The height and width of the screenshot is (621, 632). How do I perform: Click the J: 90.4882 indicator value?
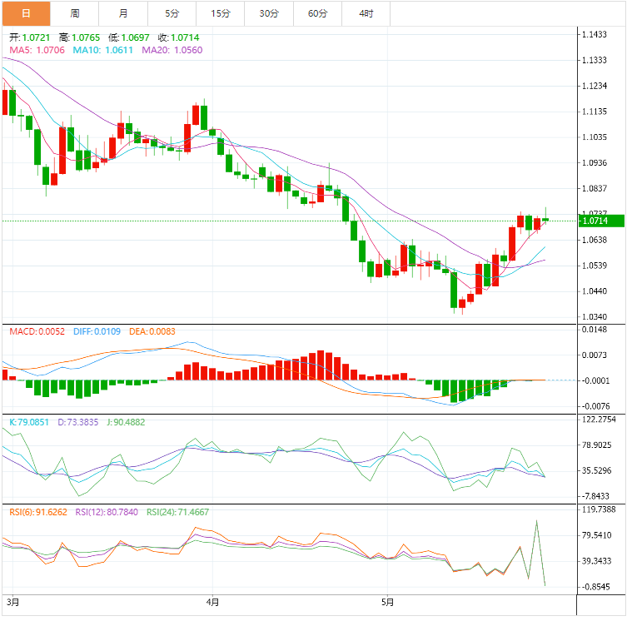click(126, 422)
